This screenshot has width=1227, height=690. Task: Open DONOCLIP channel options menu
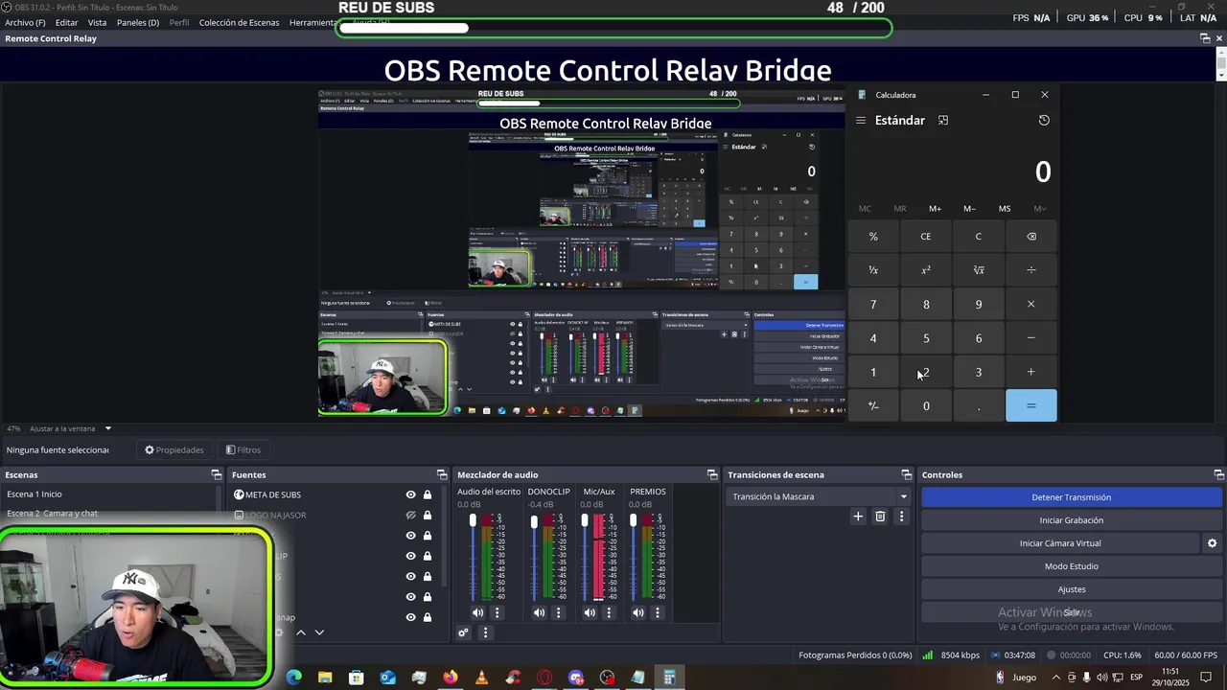coord(558,612)
